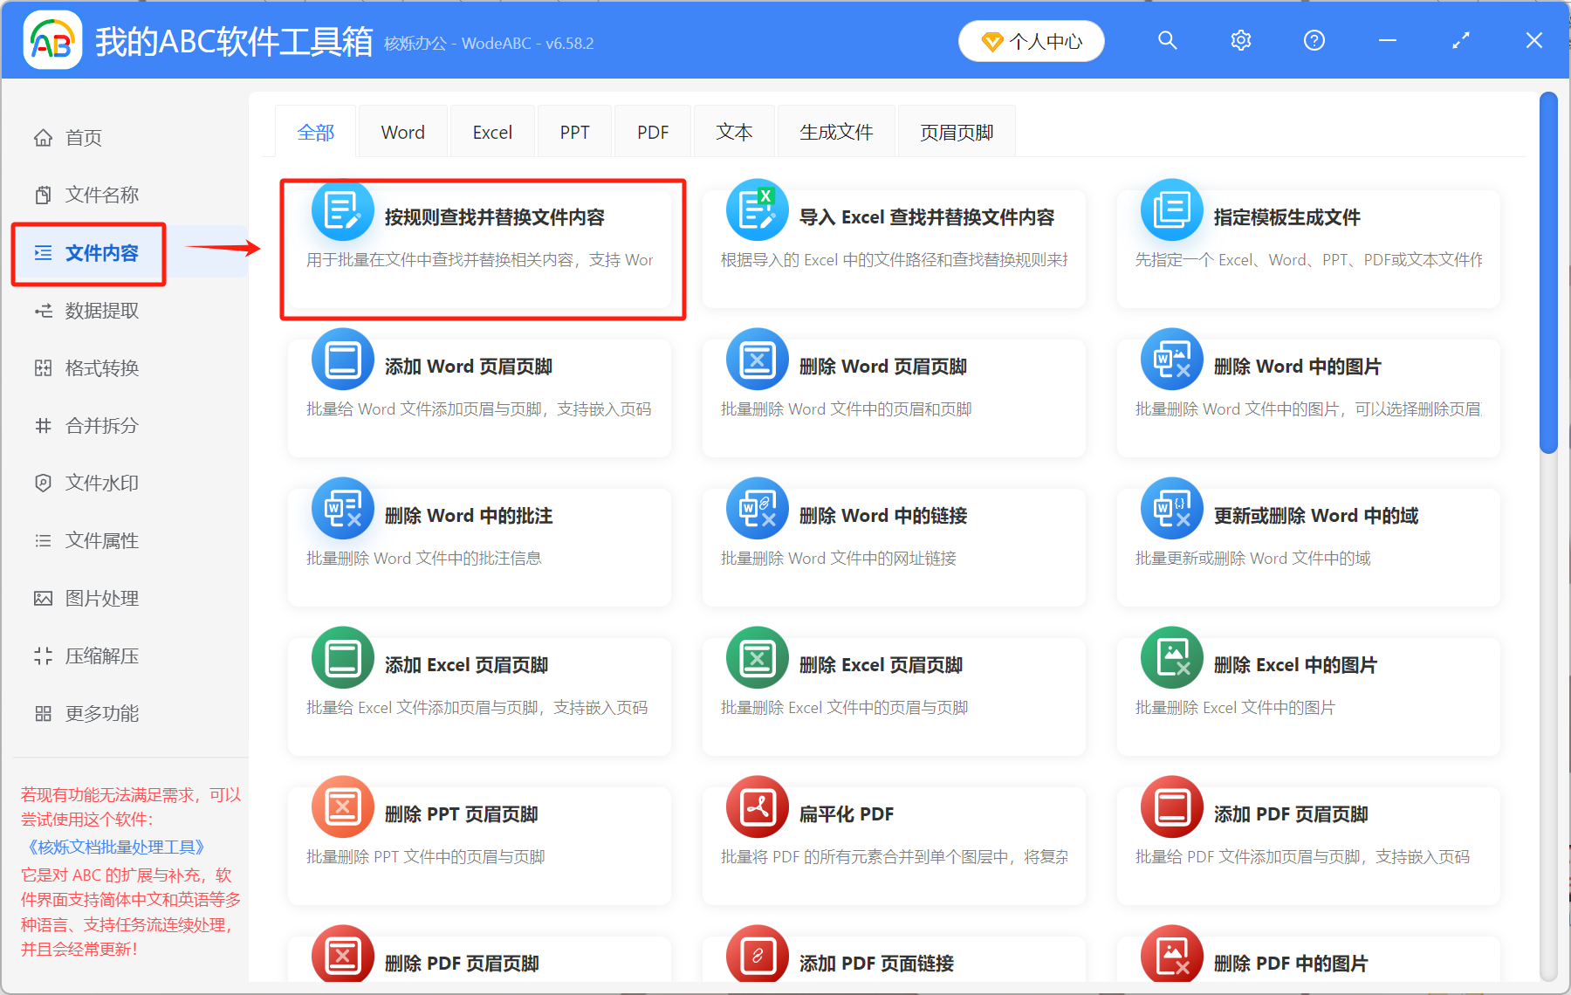Image resolution: width=1571 pixels, height=995 pixels.
Task: Open the 图片处理 sidebar icon
Action: [44, 598]
